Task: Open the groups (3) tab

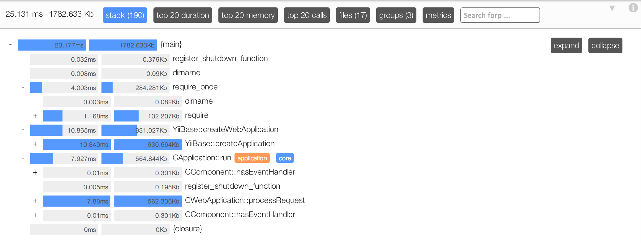Action: click(x=396, y=15)
